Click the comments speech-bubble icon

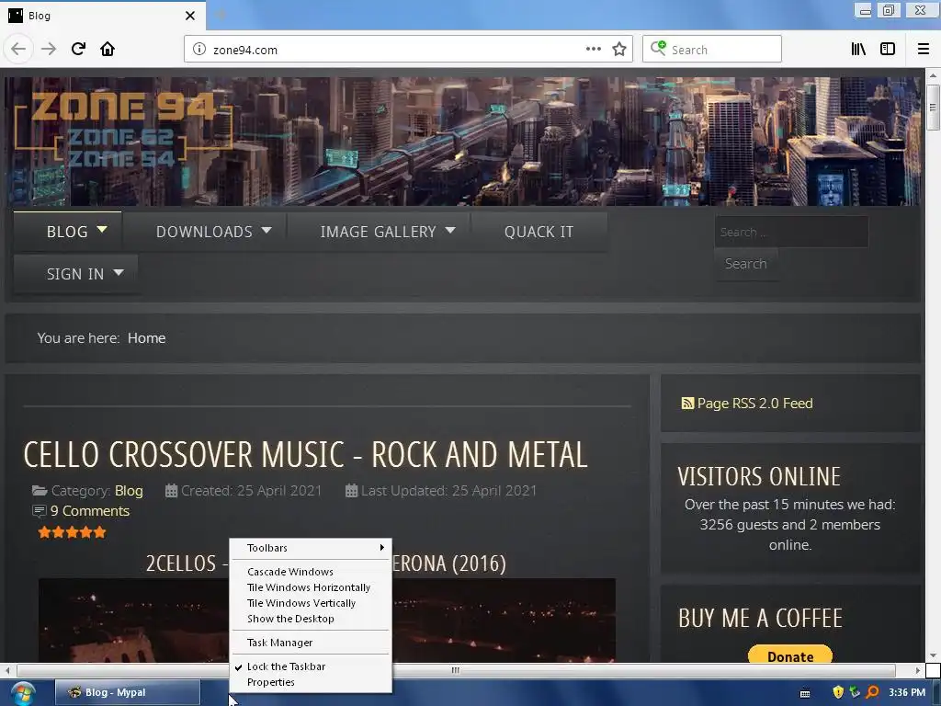[39, 511]
